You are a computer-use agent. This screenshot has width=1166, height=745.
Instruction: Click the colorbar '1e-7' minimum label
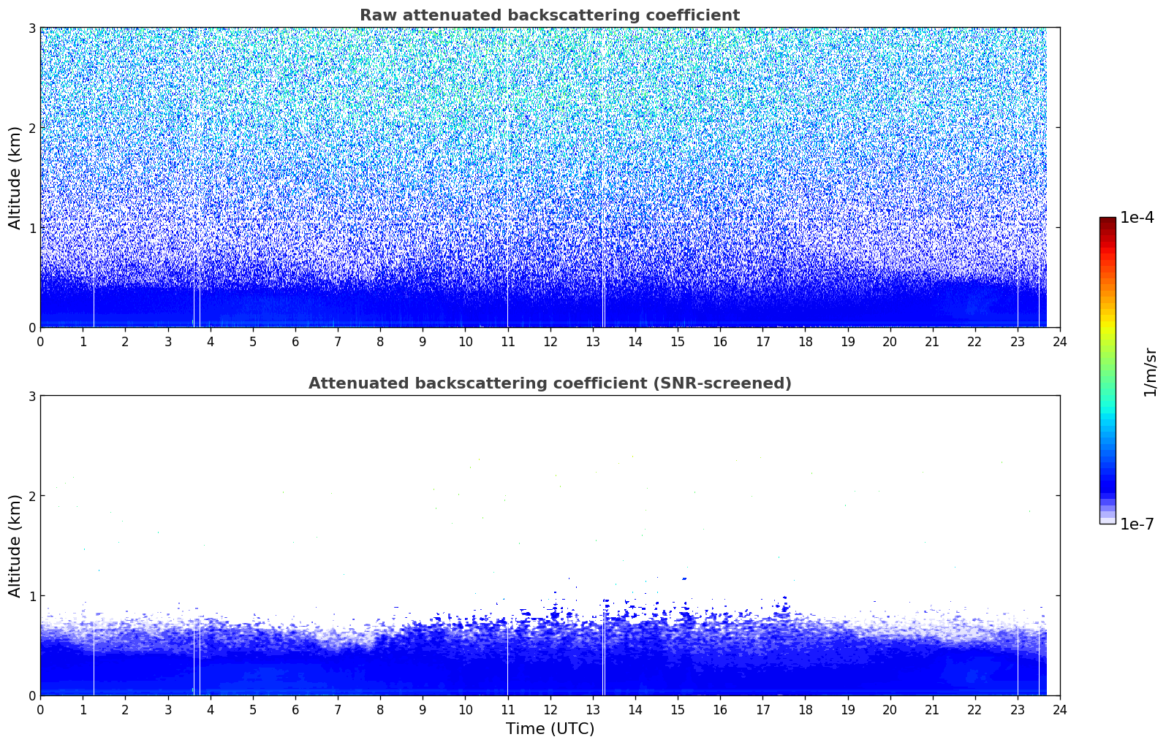point(1137,524)
